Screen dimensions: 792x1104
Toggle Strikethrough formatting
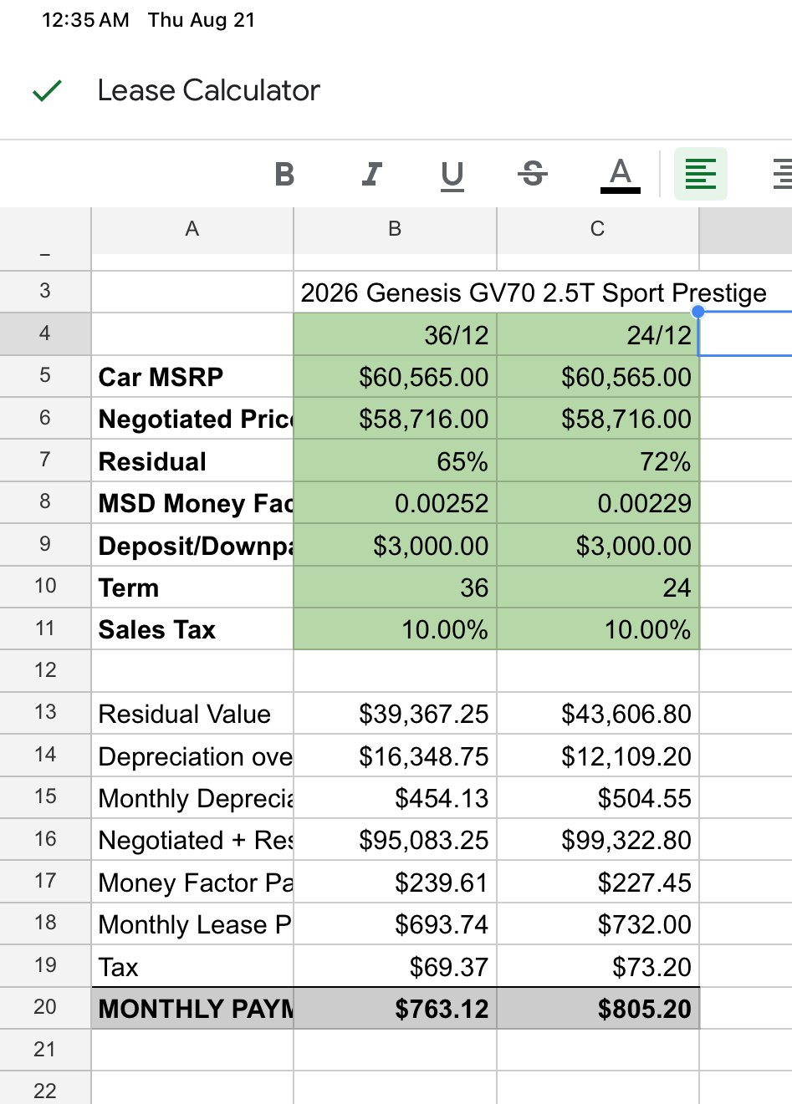[x=532, y=174]
